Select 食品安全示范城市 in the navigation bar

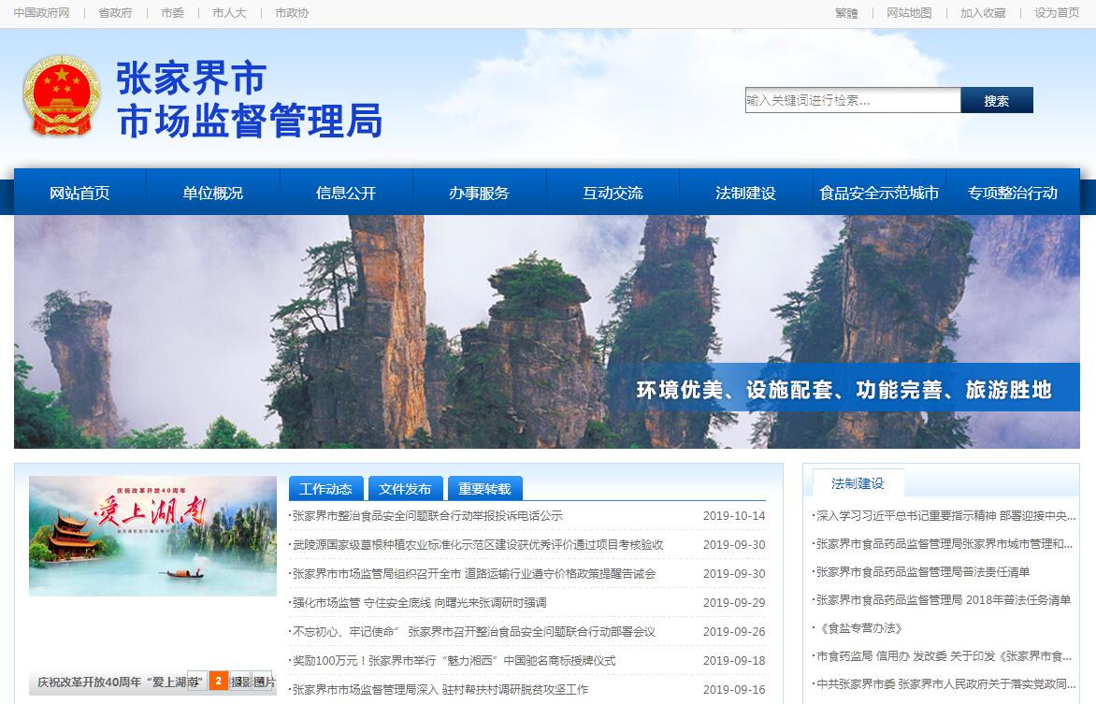pos(878,193)
